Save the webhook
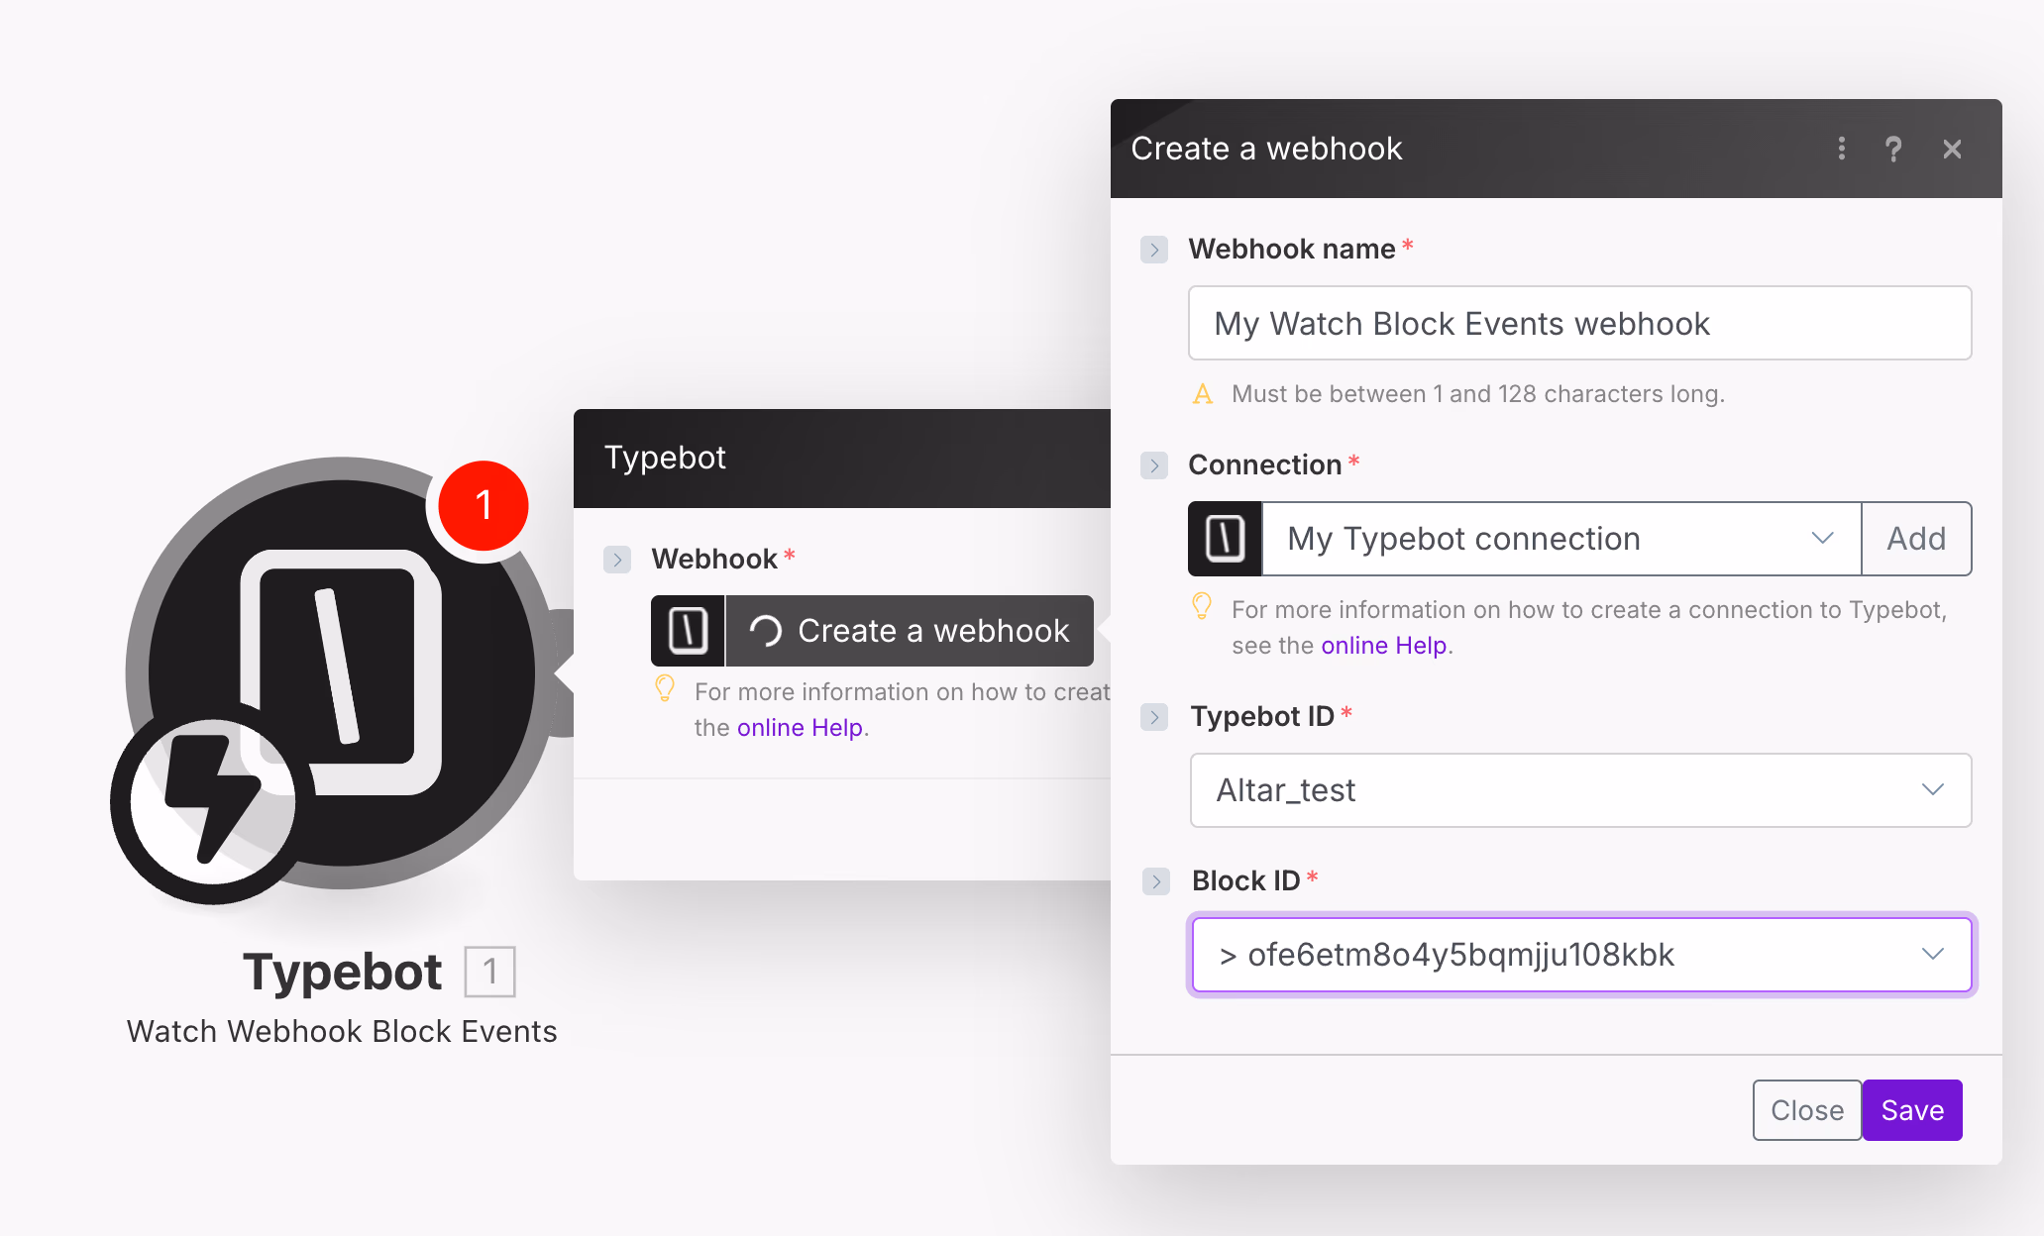2044x1236 pixels. coord(1911,1109)
